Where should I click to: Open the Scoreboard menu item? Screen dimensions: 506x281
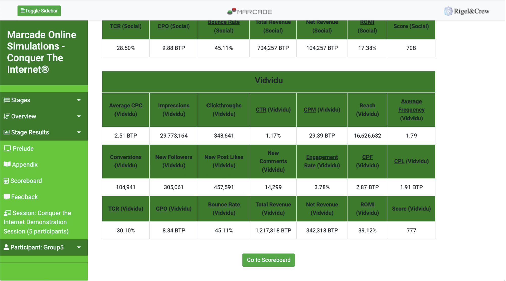[x=26, y=181]
